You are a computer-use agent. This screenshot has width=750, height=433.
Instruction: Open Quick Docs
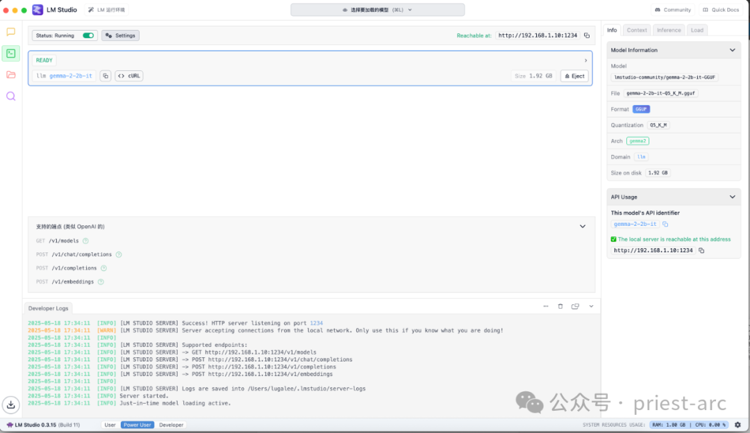point(721,10)
